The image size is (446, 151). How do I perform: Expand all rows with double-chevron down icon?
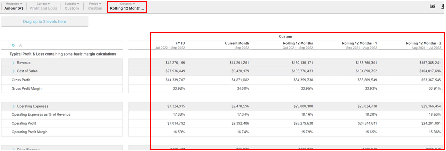[13, 45]
